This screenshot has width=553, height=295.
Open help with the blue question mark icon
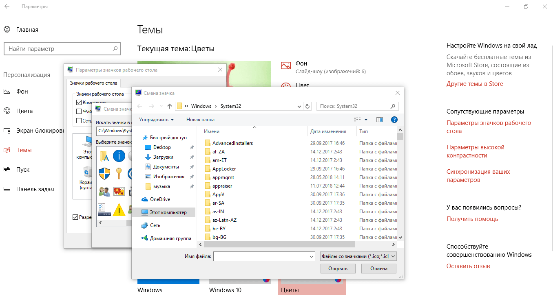pyautogui.click(x=394, y=120)
